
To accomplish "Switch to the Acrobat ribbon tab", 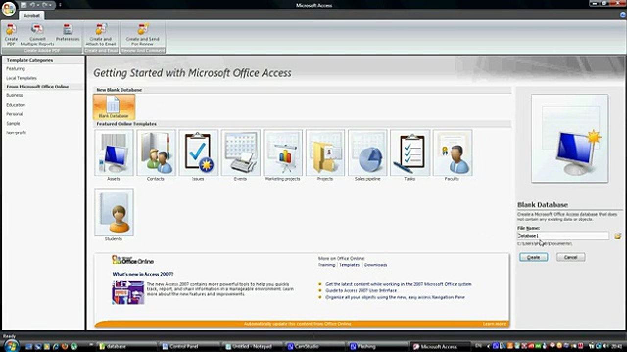I will (31, 16).
